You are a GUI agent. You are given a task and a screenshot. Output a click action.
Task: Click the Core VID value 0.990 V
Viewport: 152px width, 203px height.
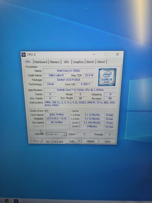(x=85, y=84)
